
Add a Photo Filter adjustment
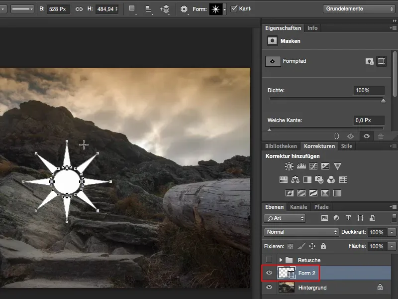319,179
